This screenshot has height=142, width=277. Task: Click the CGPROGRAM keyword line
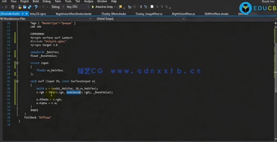[x=37, y=34]
